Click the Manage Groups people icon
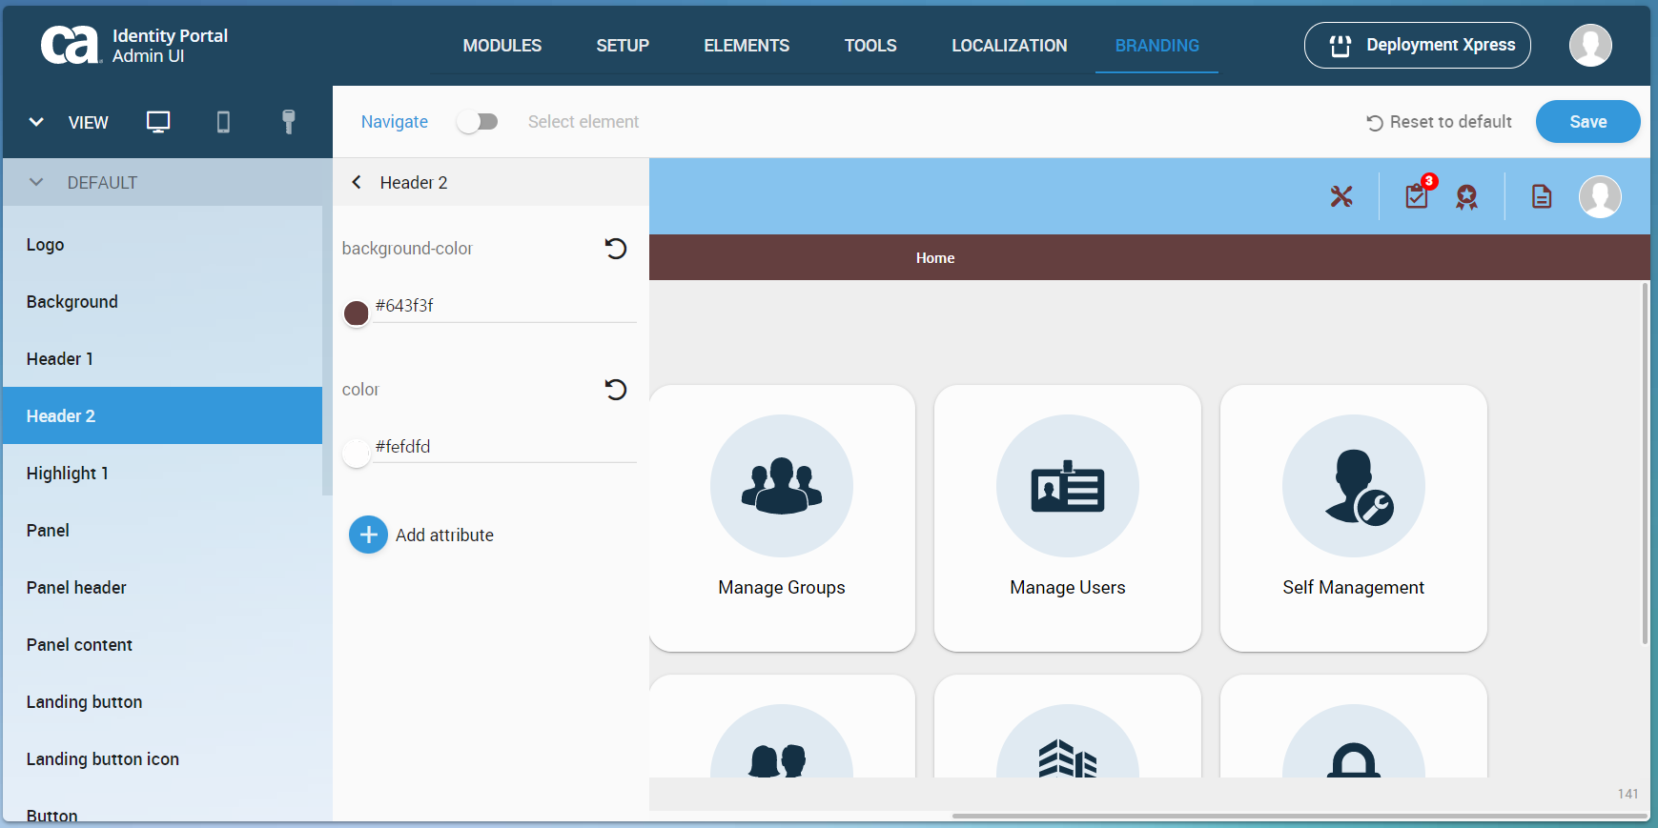1658x828 pixels. coord(782,486)
